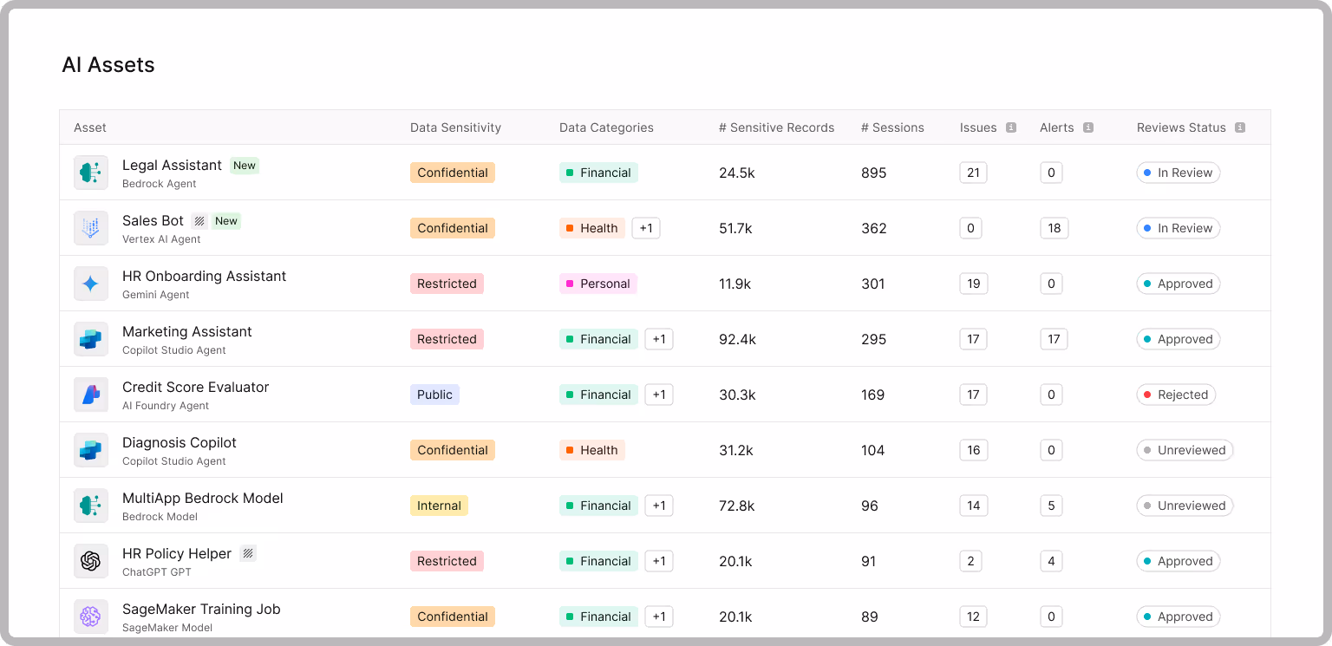Sort by the Asset column header
The height and width of the screenshot is (646, 1332).
point(90,127)
